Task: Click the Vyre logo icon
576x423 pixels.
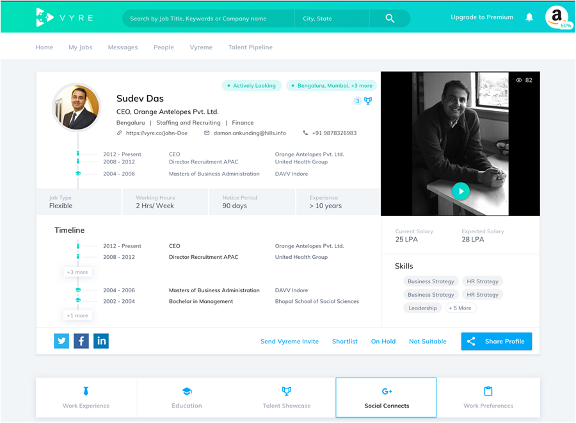Action: coord(45,17)
